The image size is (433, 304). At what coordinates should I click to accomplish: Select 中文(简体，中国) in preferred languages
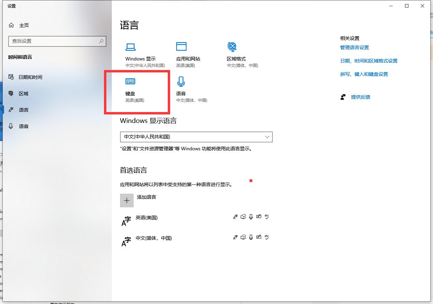(x=154, y=238)
